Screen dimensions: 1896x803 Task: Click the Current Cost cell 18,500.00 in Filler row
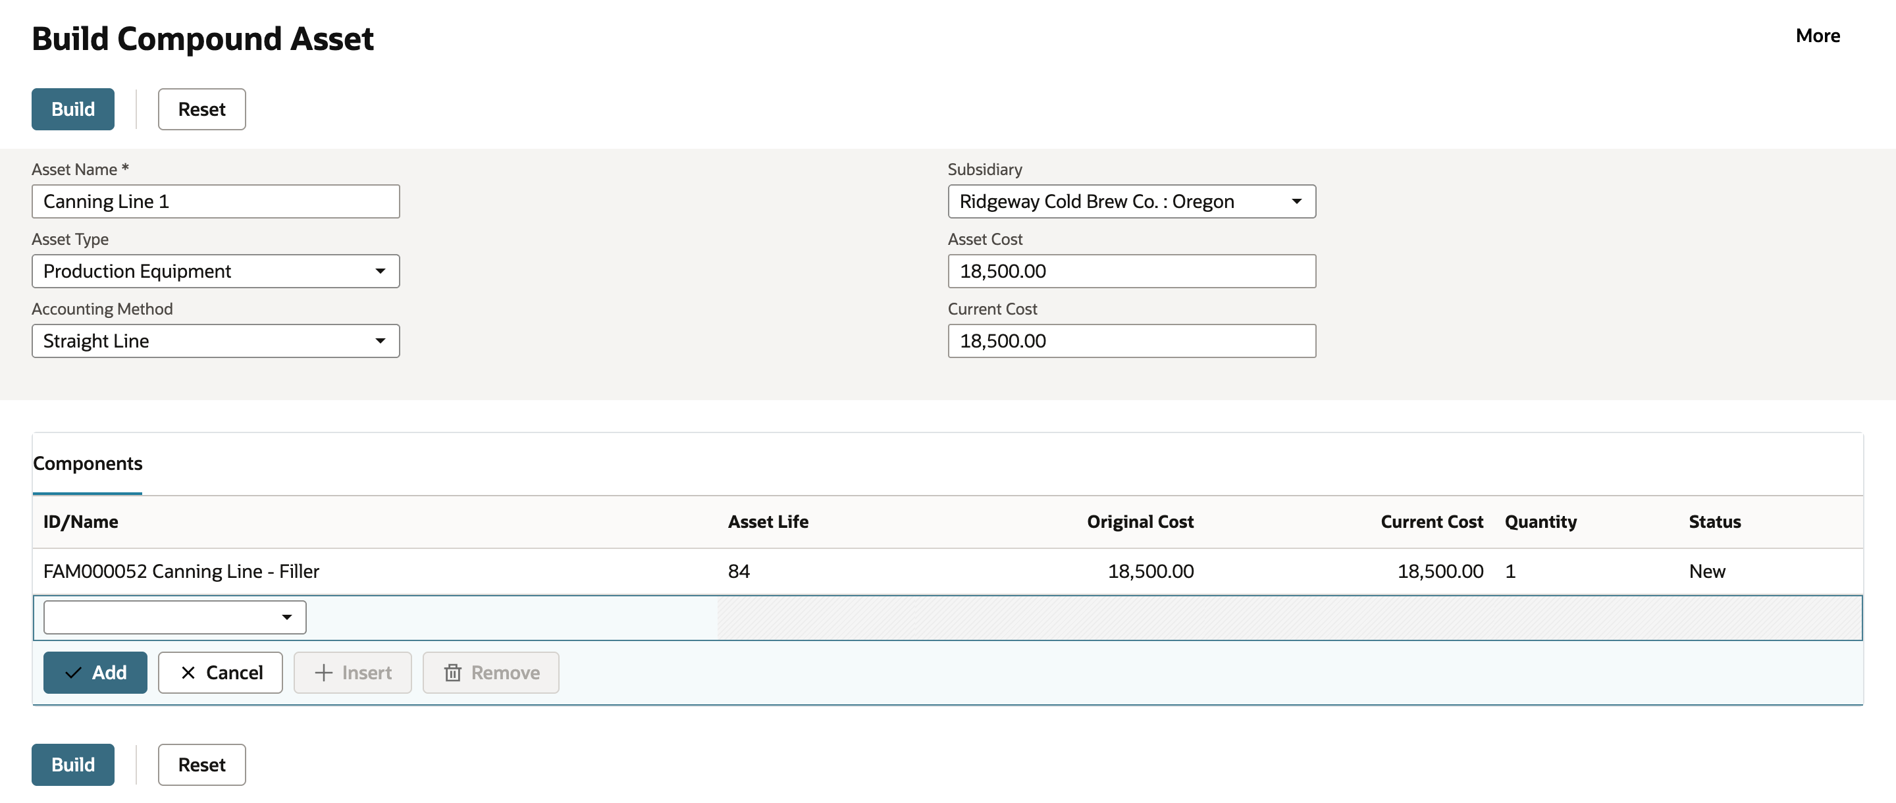[x=1440, y=571]
